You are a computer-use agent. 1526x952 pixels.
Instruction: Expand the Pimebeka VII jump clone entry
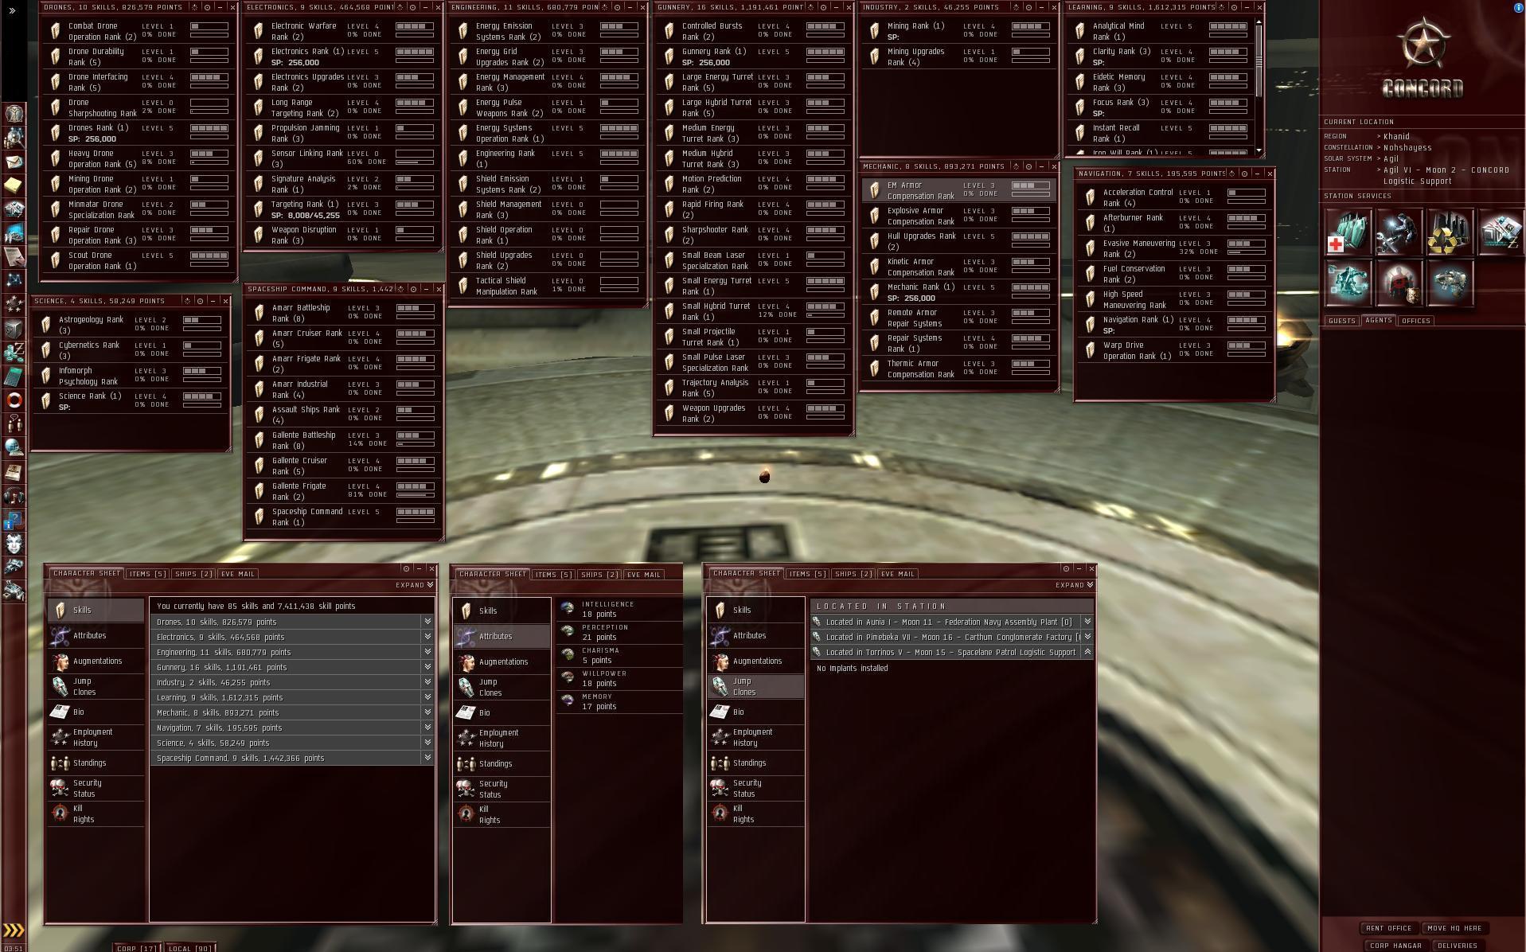click(1087, 637)
